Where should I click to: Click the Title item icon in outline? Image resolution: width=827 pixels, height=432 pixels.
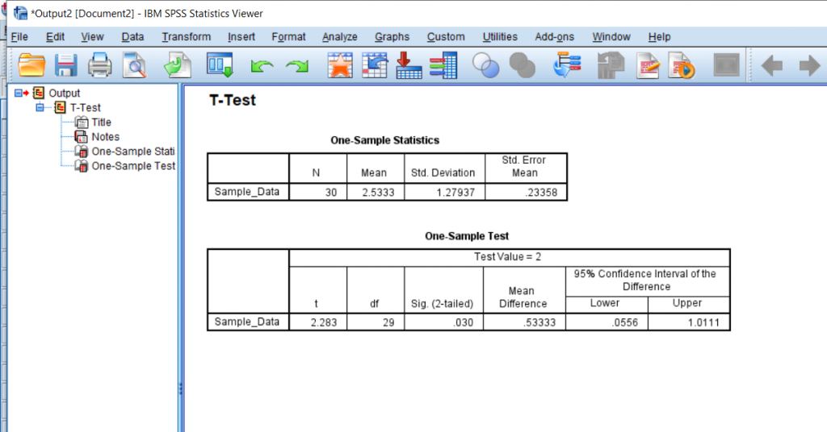click(x=82, y=122)
